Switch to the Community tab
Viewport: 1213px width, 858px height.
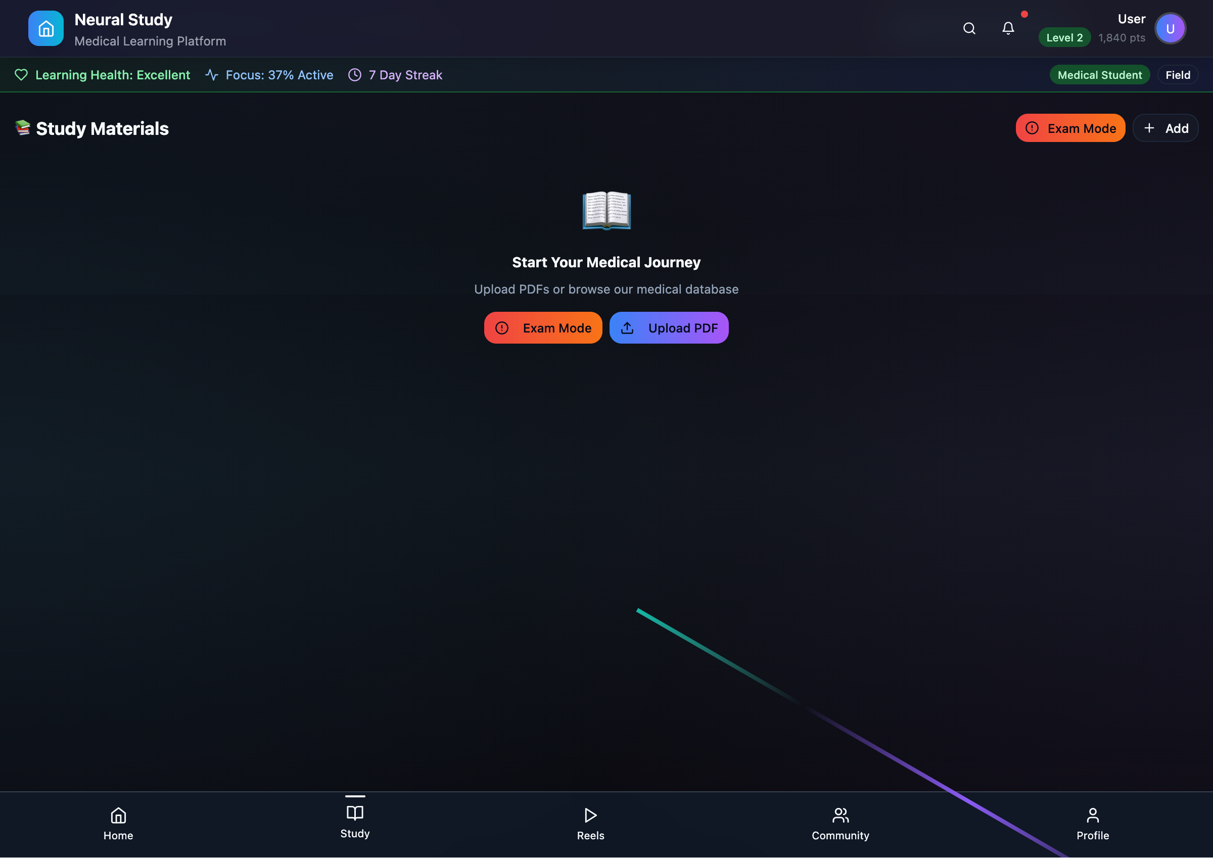click(x=840, y=824)
